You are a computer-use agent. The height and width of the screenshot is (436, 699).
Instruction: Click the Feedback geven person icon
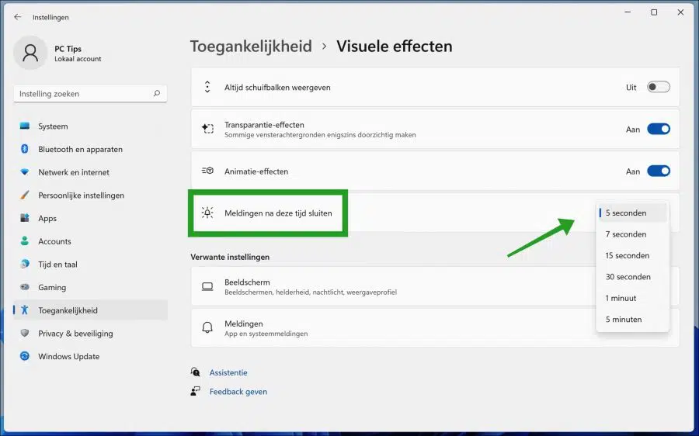pos(195,391)
